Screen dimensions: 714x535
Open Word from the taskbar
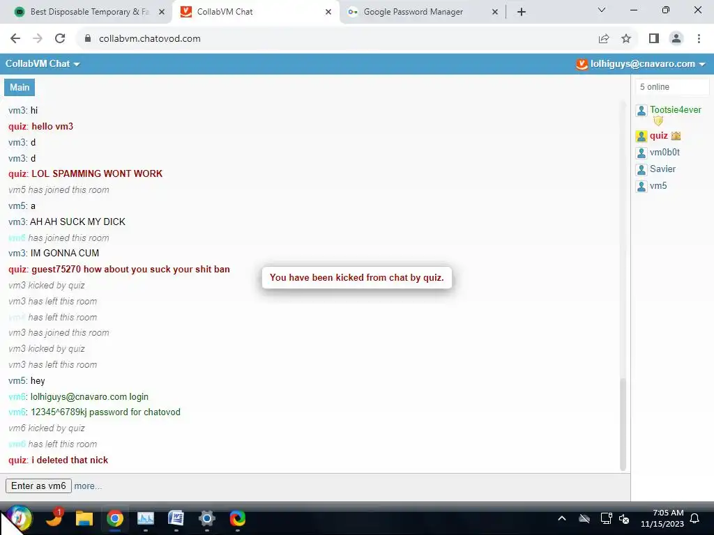[x=176, y=518]
